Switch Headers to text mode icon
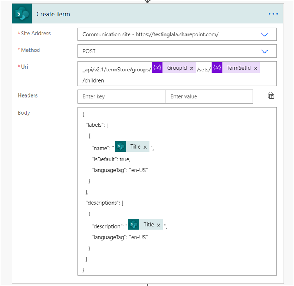The height and width of the screenshot is (286, 294). (x=271, y=96)
